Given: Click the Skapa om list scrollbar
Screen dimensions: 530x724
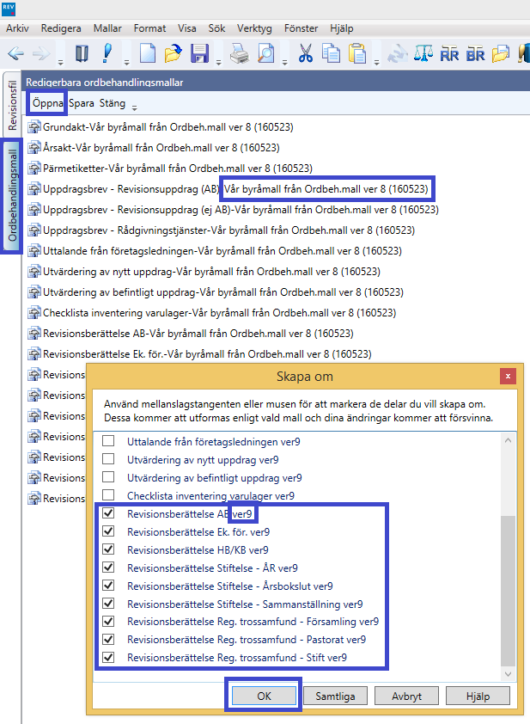Looking at the screenshot, I should click(508, 593).
